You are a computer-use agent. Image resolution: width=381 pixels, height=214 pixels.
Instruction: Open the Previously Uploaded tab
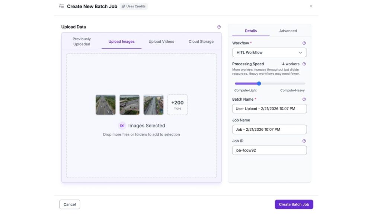tap(81, 41)
